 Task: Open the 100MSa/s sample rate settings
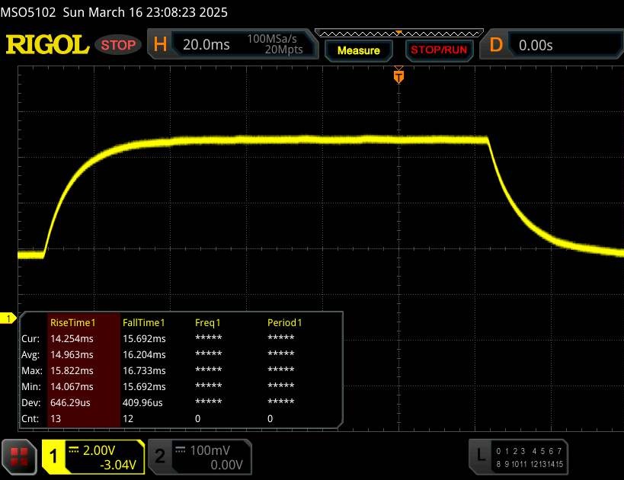click(x=275, y=44)
